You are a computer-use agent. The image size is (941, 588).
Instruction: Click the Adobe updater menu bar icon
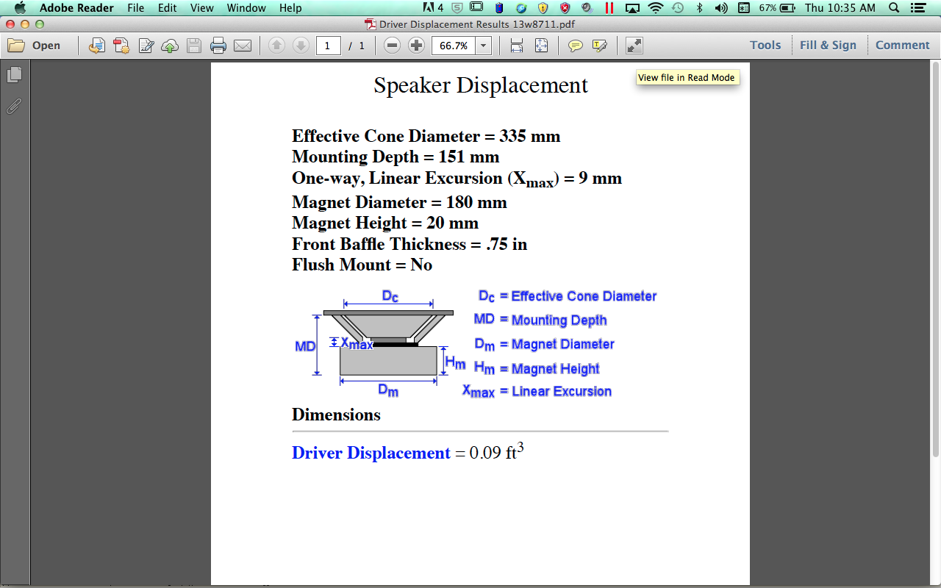434,8
